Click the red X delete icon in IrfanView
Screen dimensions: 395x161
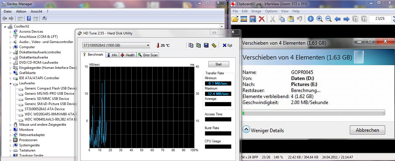261,19
